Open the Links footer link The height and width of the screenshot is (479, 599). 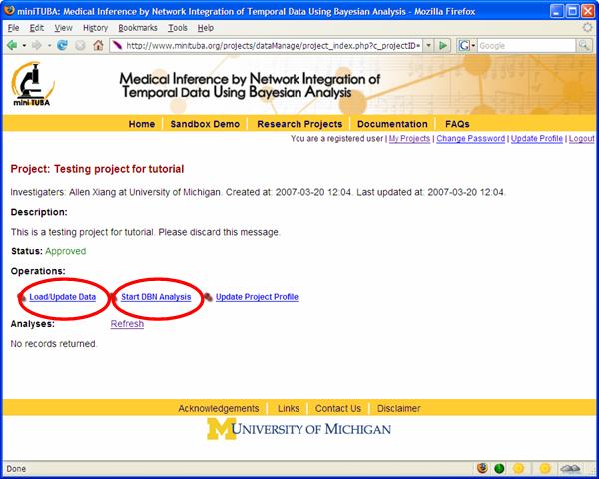click(x=289, y=409)
